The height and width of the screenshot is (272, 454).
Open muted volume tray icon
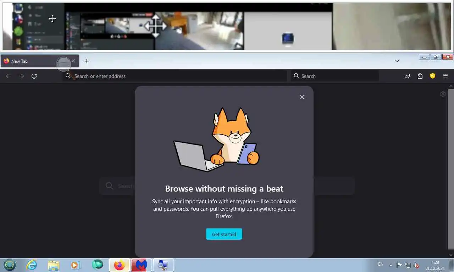coord(416,265)
